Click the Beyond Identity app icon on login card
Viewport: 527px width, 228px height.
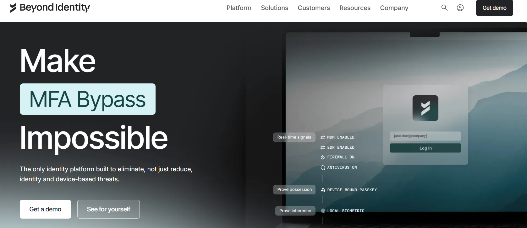click(x=425, y=108)
